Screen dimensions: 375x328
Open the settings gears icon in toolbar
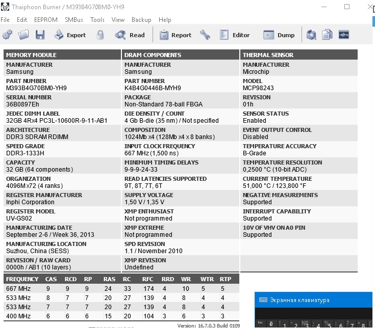click(7, 35)
